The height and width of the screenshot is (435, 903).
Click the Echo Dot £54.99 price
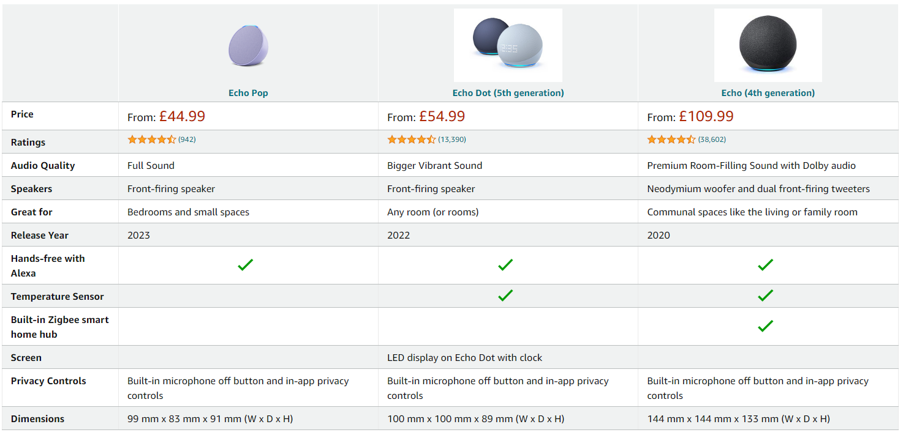tap(442, 116)
